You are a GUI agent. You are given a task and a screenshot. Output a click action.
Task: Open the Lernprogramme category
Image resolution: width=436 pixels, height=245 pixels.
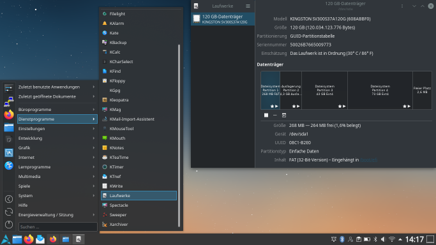(57, 167)
